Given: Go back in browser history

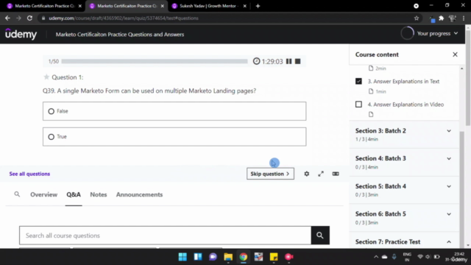Looking at the screenshot, I should (x=7, y=18).
